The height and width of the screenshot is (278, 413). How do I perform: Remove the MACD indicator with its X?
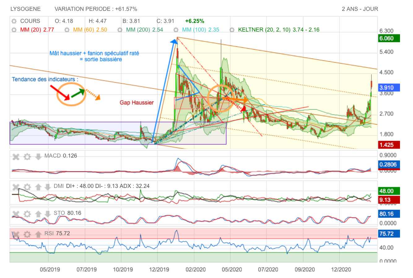[x=16, y=157]
